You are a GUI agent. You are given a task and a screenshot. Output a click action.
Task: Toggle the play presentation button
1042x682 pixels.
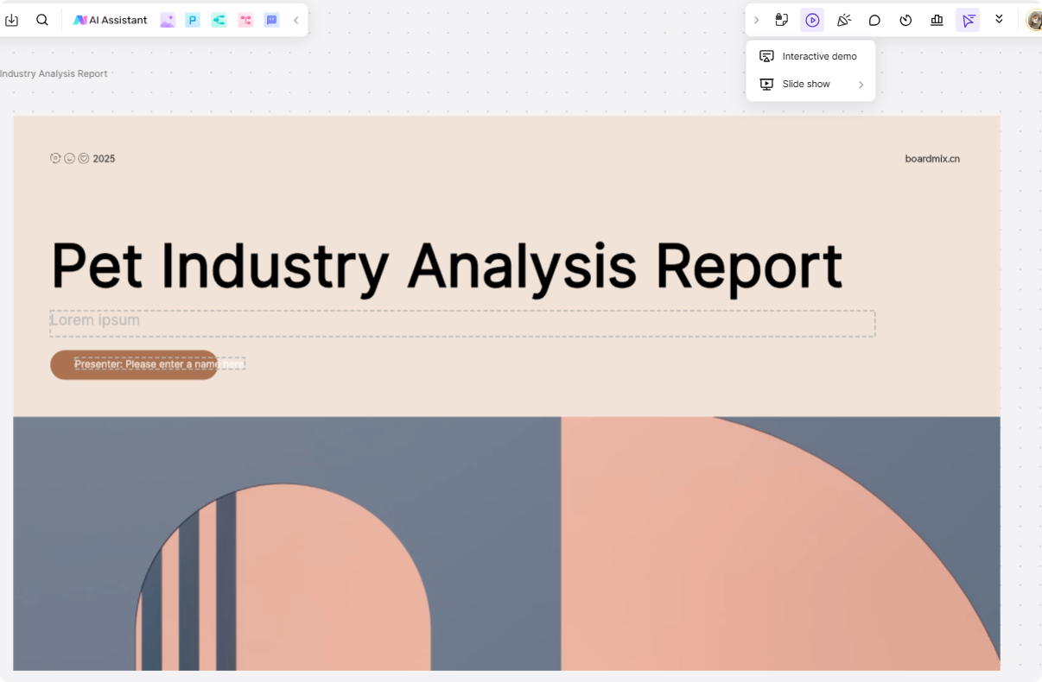click(x=812, y=20)
